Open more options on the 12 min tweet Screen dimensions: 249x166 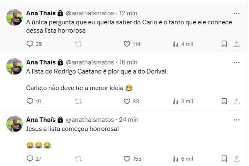237,14
